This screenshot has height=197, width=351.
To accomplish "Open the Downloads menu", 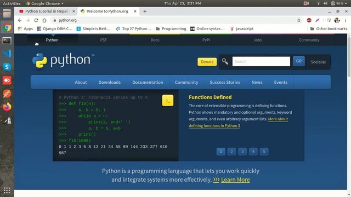I will (110, 83).
